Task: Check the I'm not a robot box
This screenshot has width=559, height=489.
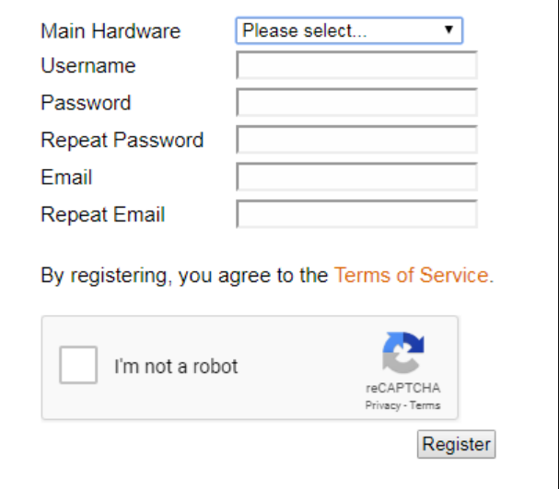Action: [x=78, y=365]
